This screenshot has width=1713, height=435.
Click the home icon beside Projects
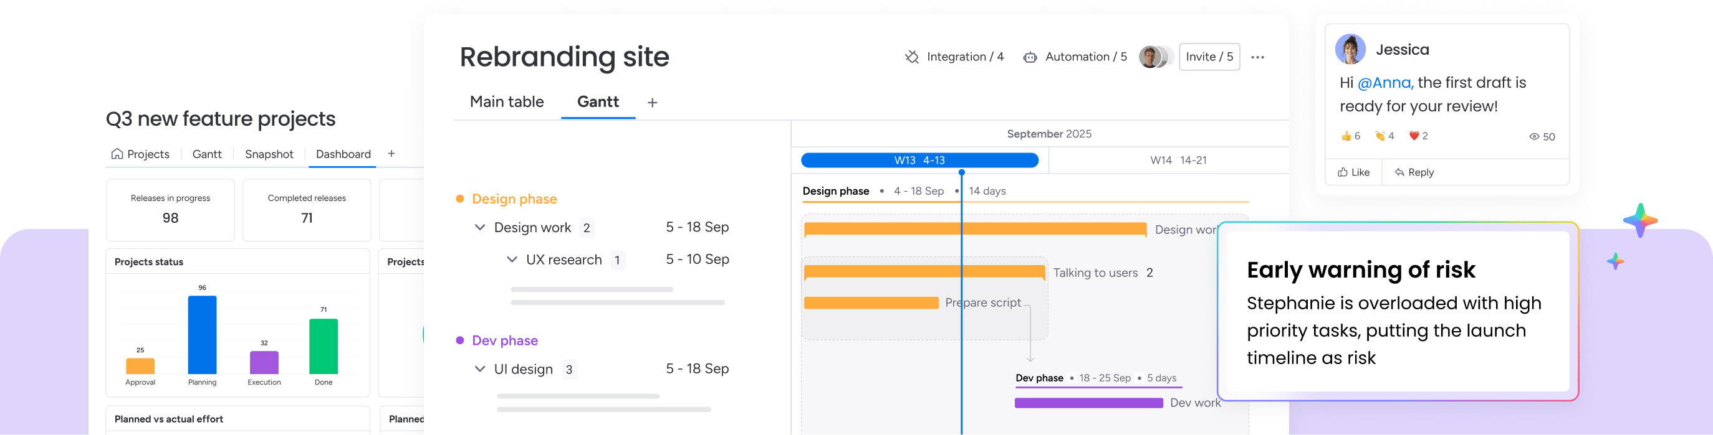click(x=117, y=154)
